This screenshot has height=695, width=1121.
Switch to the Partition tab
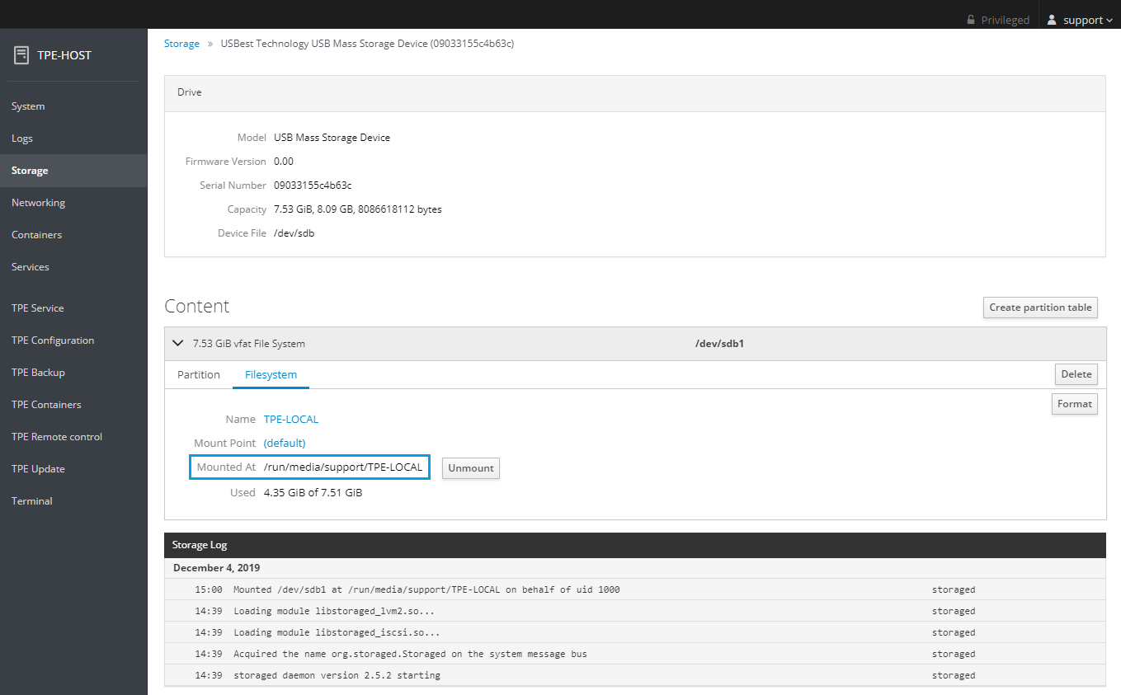pyautogui.click(x=199, y=374)
